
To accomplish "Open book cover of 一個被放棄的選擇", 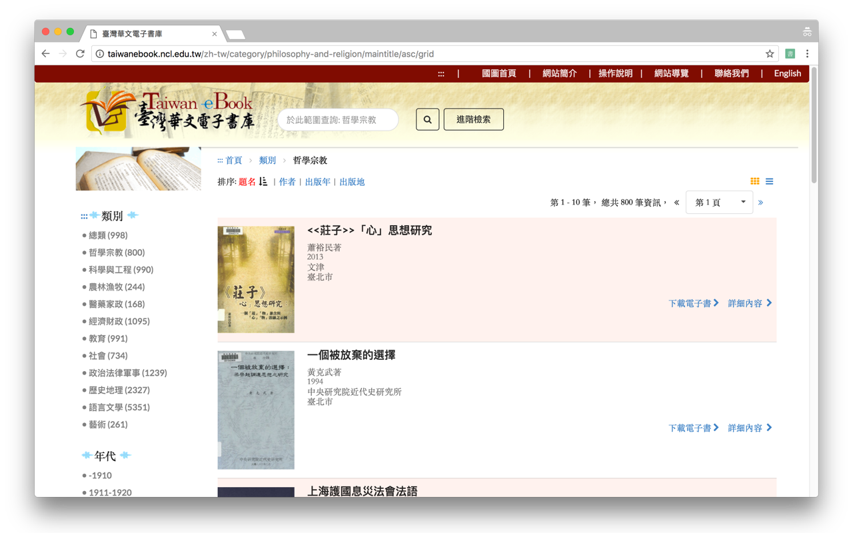I will [x=256, y=410].
